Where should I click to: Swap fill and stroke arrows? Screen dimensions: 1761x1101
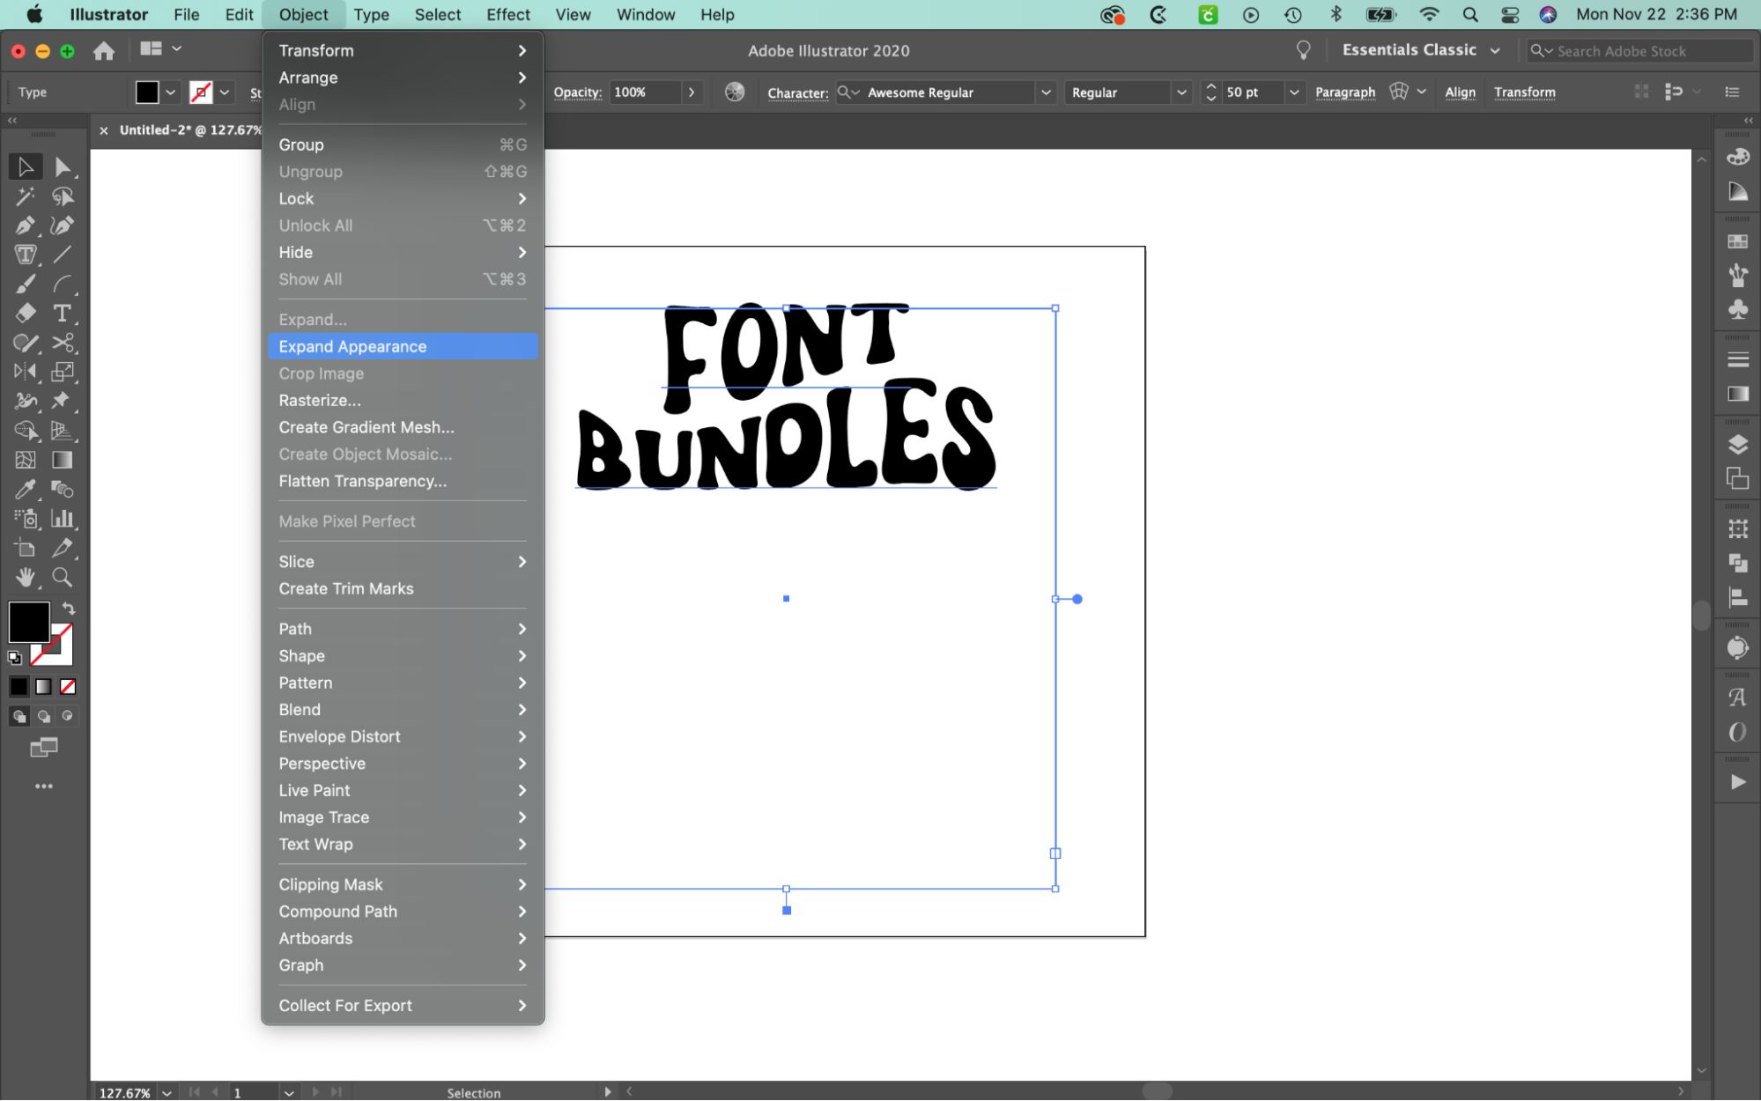(x=69, y=609)
